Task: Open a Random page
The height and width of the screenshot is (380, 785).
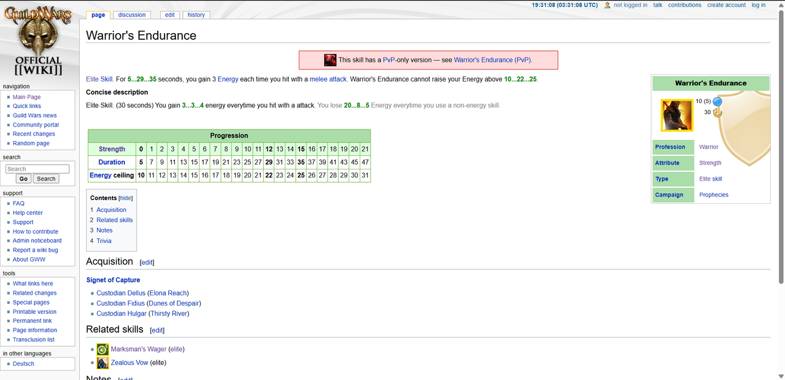Action: 31,143
